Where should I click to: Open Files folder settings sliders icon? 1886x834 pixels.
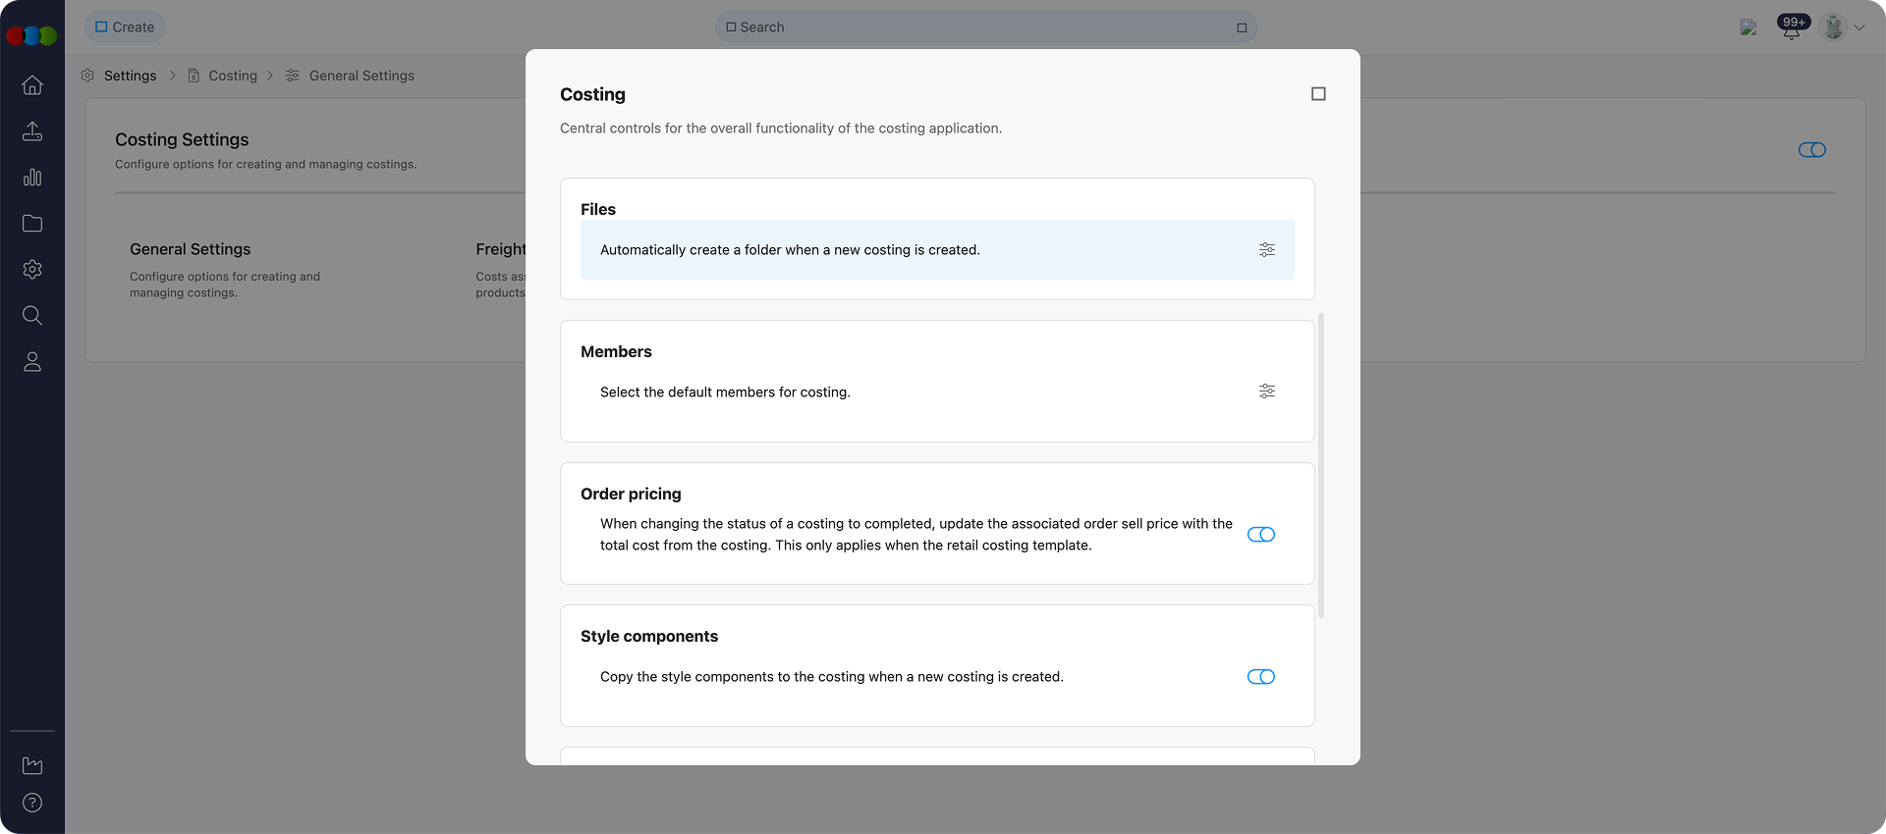1267,250
